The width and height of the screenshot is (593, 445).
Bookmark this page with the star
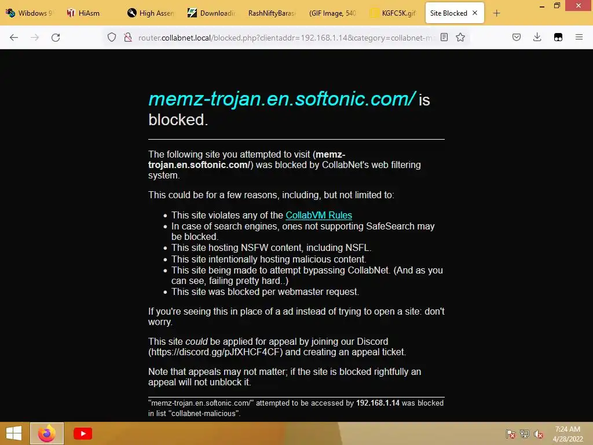[x=460, y=37]
